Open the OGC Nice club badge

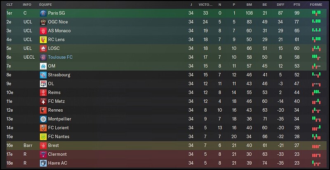(43, 22)
